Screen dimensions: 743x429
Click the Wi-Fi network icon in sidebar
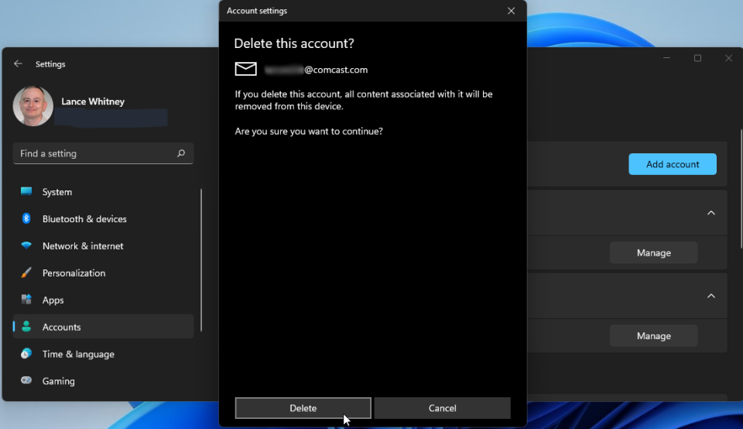(26, 245)
